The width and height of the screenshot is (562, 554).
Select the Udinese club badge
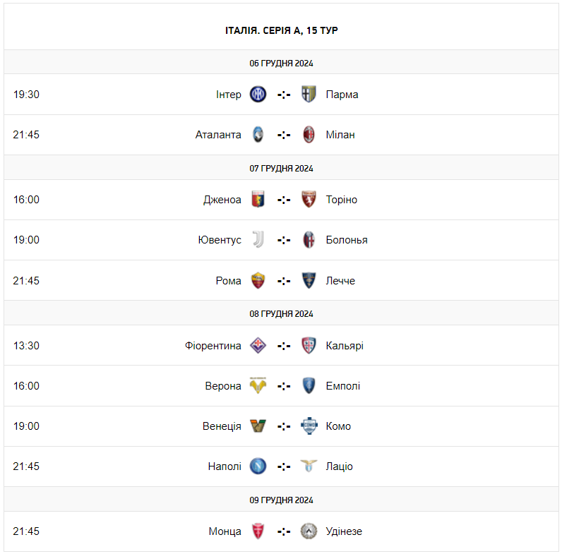309,531
